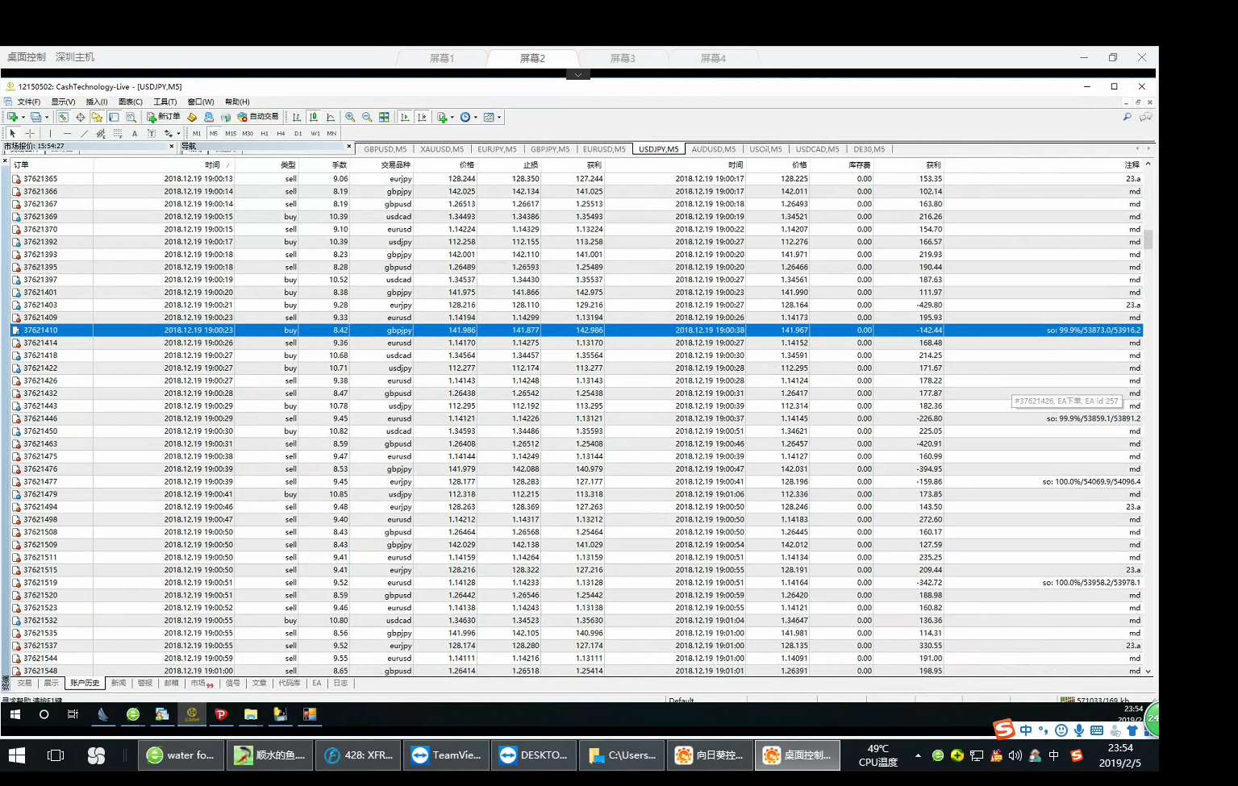Click the 新订单 (New Order) button
The width and height of the screenshot is (1238, 786).
[163, 117]
